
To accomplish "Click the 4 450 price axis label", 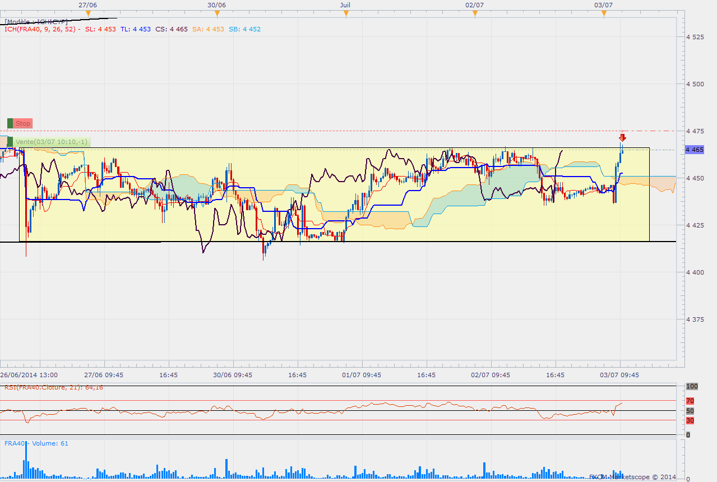I will click(695, 178).
